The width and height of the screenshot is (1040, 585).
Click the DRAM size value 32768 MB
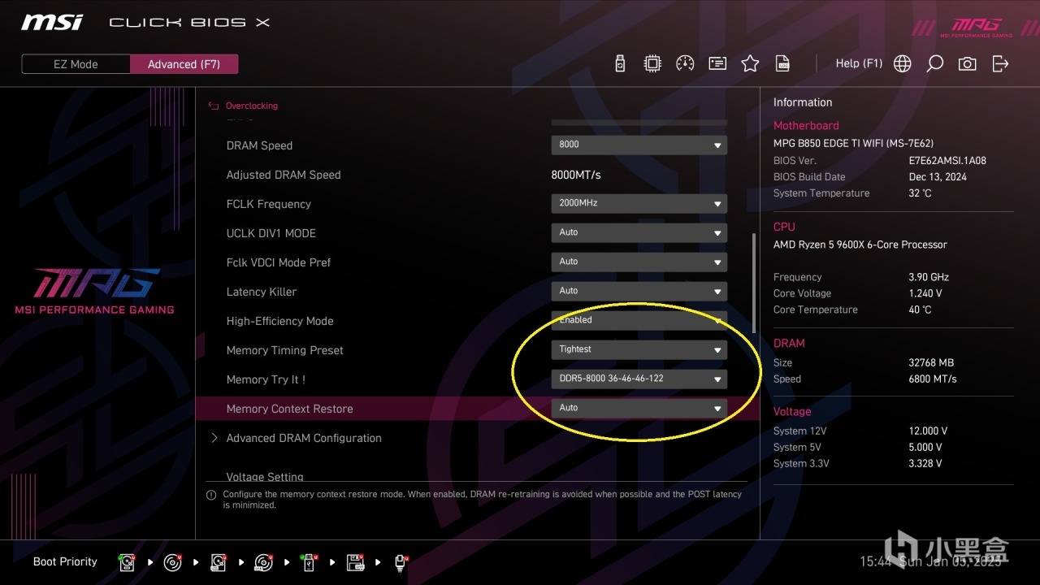pyautogui.click(x=931, y=362)
